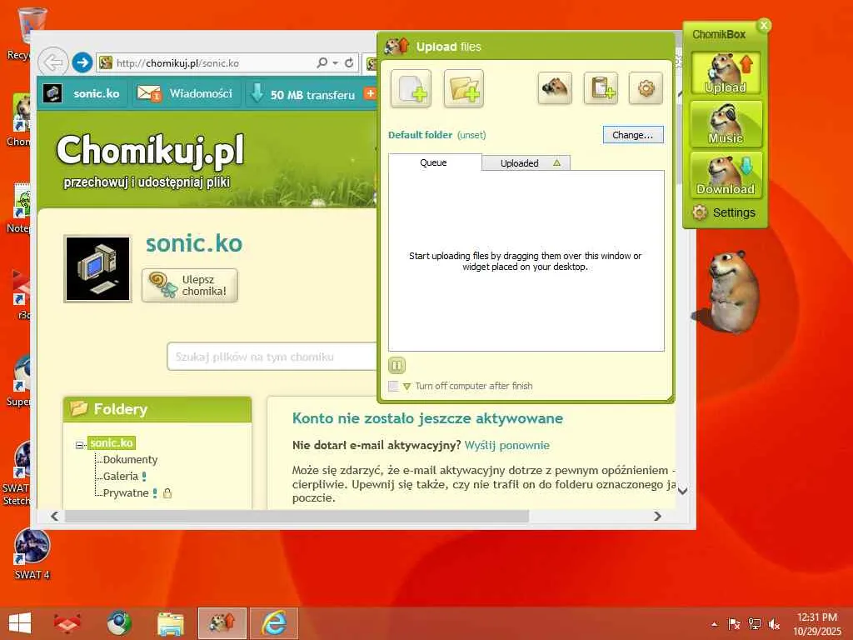Open the address bar dropdown arrow
853x640 pixels.
pos(336,63)
